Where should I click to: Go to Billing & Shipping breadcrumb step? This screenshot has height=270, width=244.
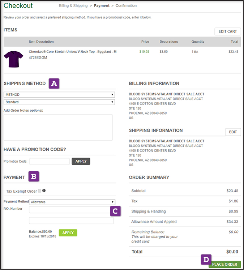tap(74, 6)
